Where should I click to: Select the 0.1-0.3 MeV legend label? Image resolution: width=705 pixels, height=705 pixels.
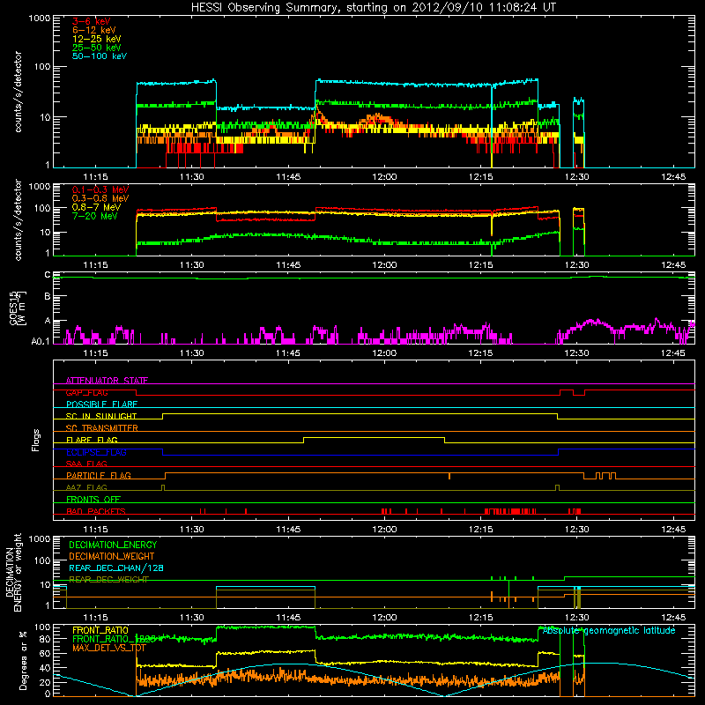100,189
